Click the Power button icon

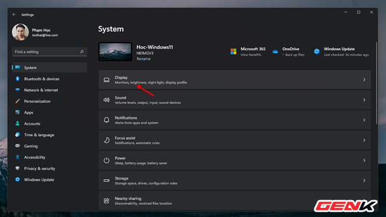pos(106,160)
